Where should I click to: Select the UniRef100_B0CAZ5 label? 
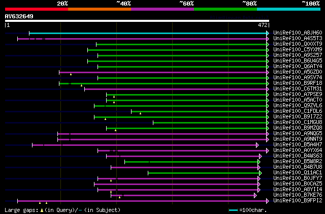298,184
